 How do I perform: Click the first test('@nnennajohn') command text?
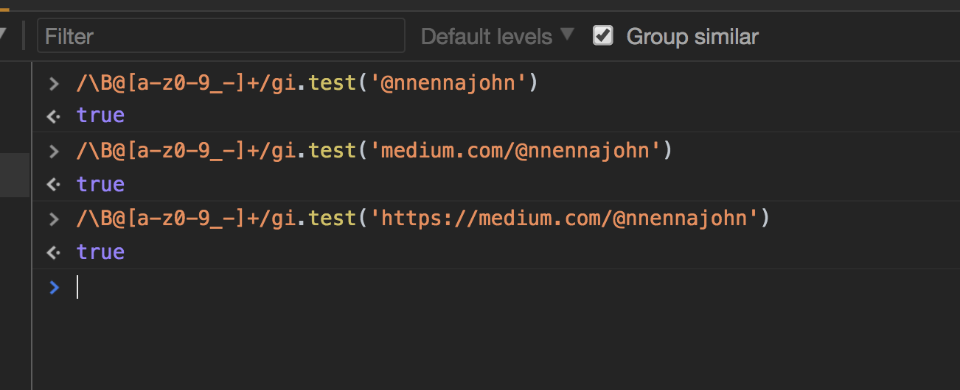point(307,83)
